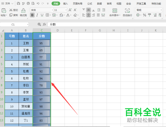Expand the Merge and Center (合并居中) dropdown arrow

(x=120, y=15)
